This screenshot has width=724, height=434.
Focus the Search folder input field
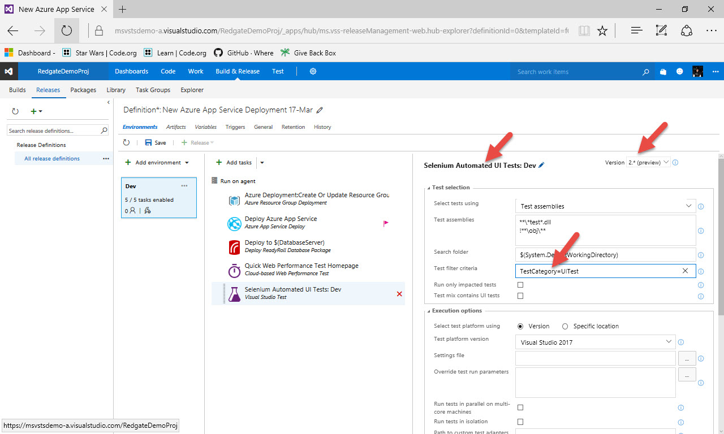605,255
